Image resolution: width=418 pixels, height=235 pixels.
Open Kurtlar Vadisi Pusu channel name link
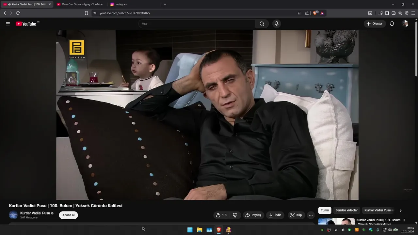[x=35, y=213]
